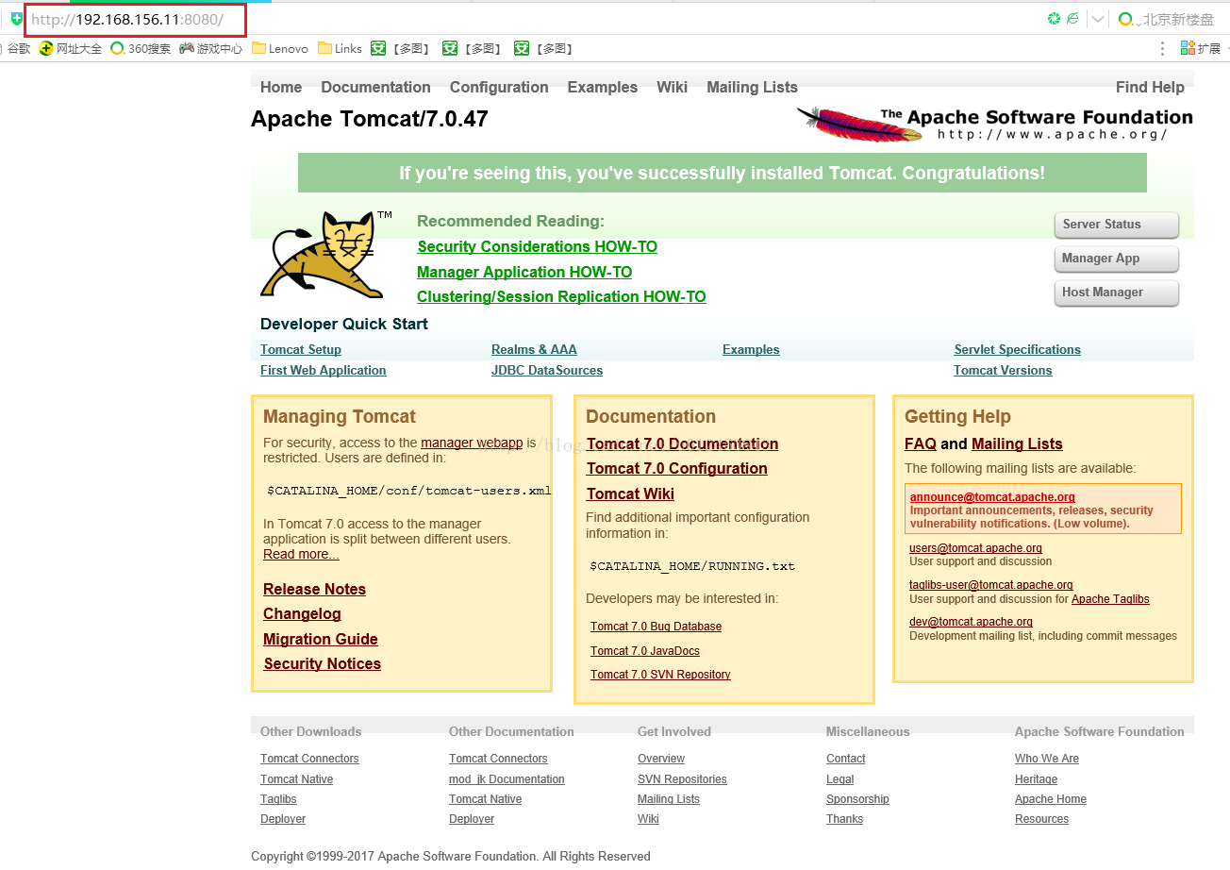The width and height of the screenshot is (1230, 870).
Task: Click the green refresh spinner icon
Action: click(1055, 19)
